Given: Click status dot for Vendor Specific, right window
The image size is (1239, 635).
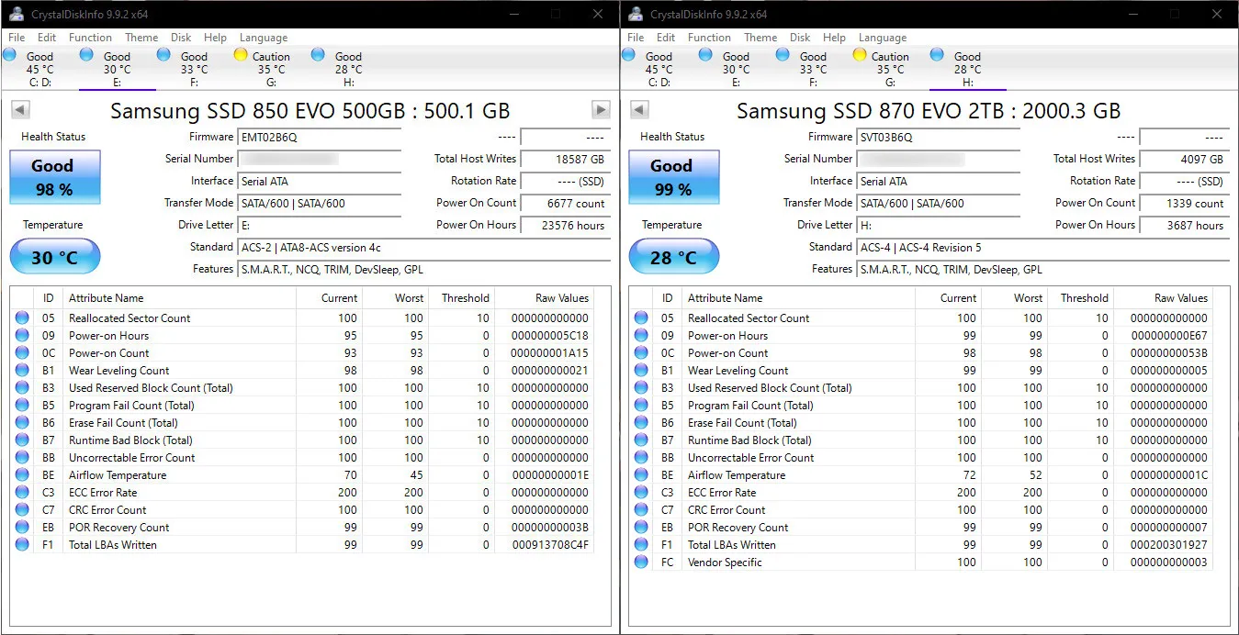Looking at the screenshot, I should point(641,563).
